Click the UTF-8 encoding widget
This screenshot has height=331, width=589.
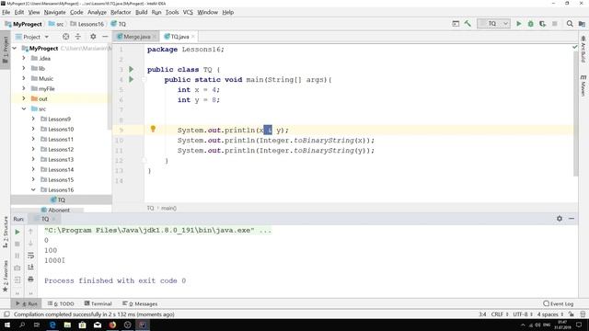523,314
